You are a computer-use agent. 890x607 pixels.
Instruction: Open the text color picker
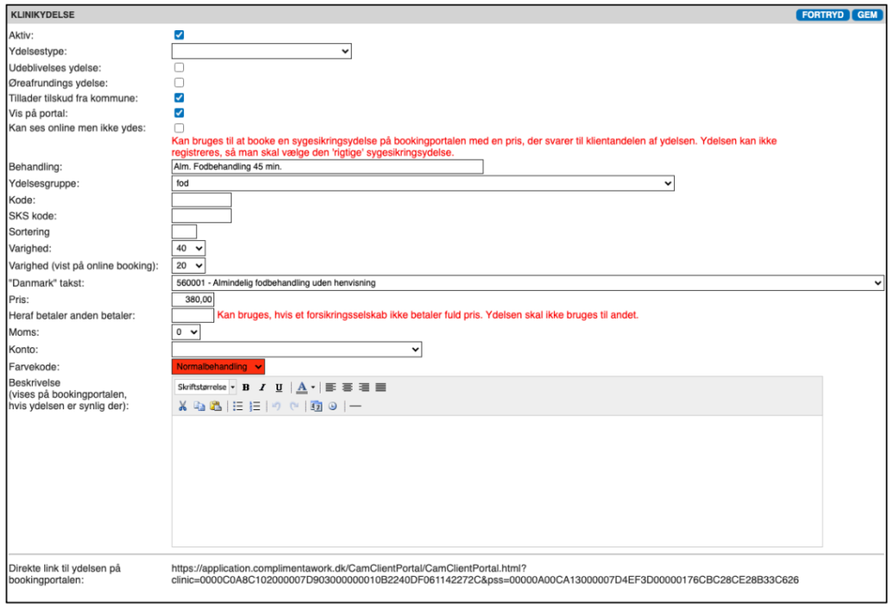click(x=303, y=388)
